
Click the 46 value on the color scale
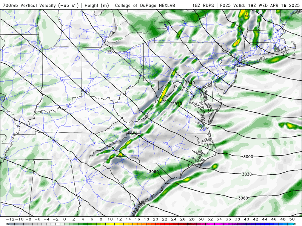point(274,219)
